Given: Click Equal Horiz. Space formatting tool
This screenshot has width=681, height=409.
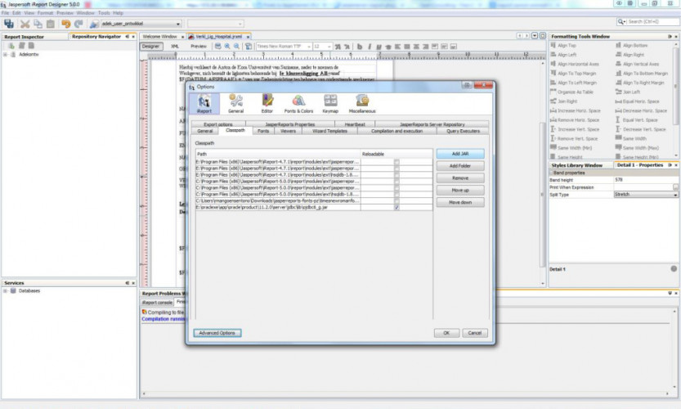Looking at the screenshot, I should click(637, 101).
